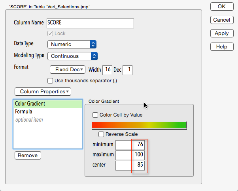Toggle the Lock checkbox
238x191 pixels.
pos(50,33)
